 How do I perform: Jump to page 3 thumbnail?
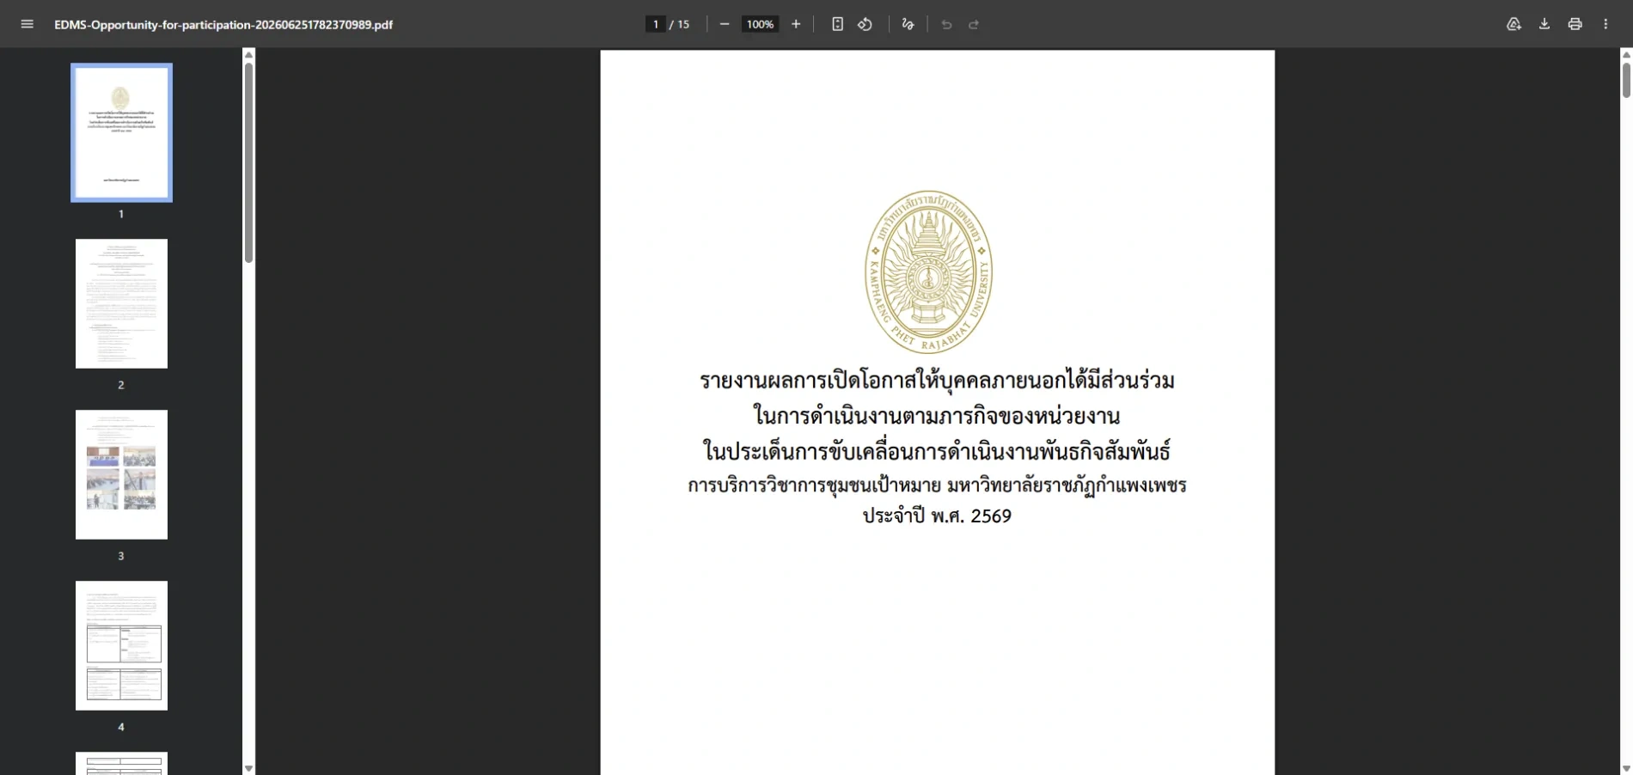click(x=121, y=474)
